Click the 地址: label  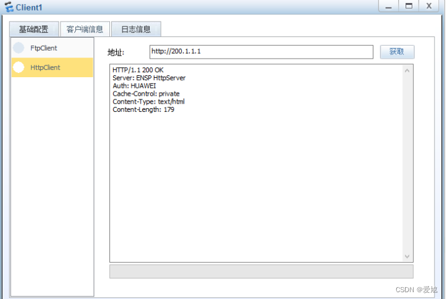(116, 53)
